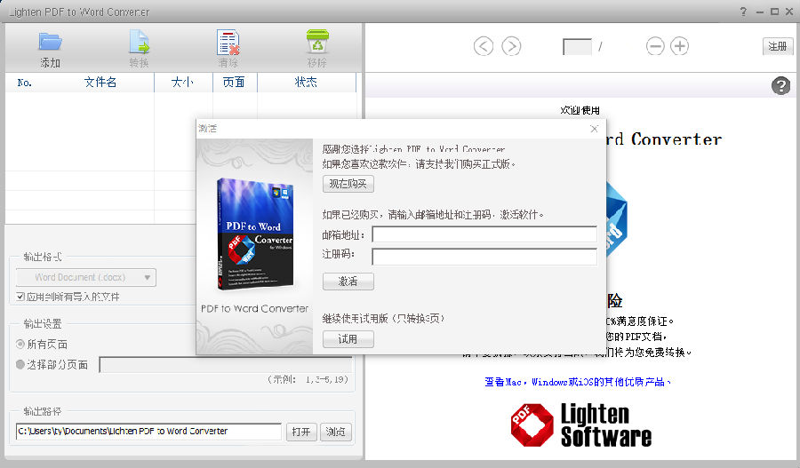This screenshot has width=800, height=468.
Task: Click the Browse button for output path
Action: [x=336, y=432]
